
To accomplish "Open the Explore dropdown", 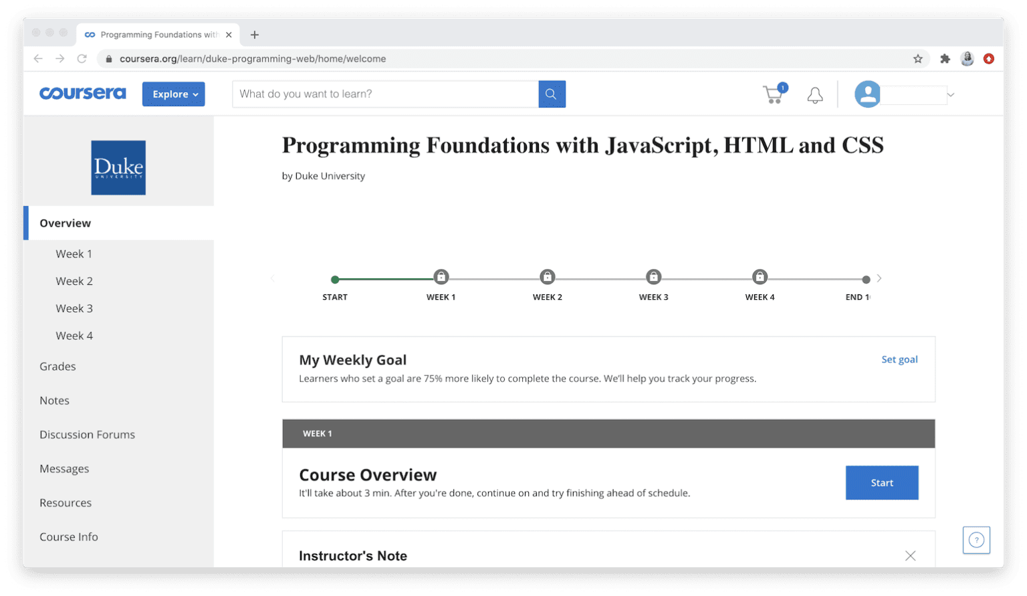I will (x=173, y=94).
